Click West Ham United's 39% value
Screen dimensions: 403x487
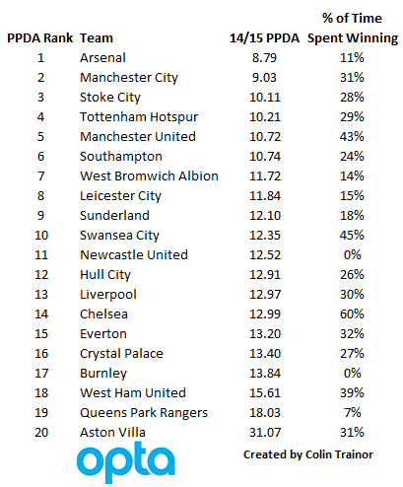pyautogui.click(x=352, y=393)
